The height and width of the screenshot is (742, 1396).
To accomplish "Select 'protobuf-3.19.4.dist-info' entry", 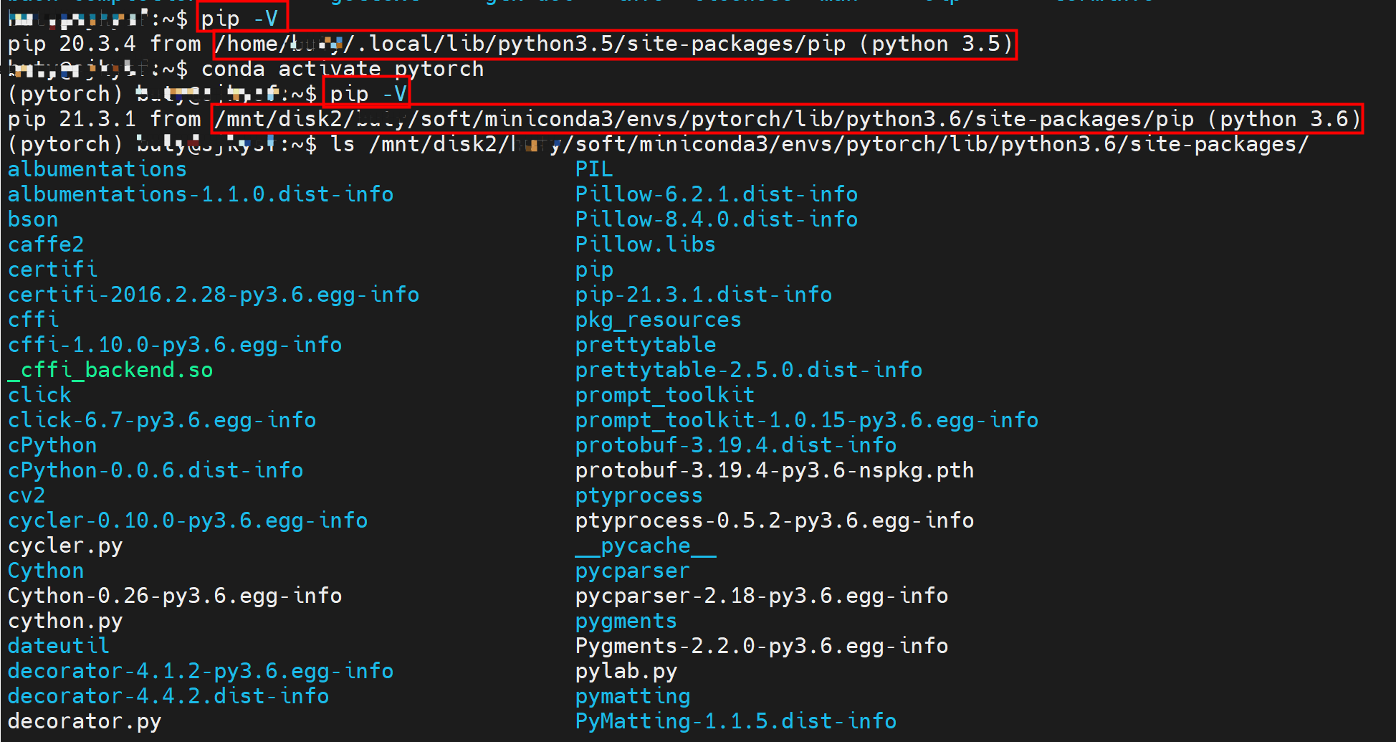I will click(736, 445).
